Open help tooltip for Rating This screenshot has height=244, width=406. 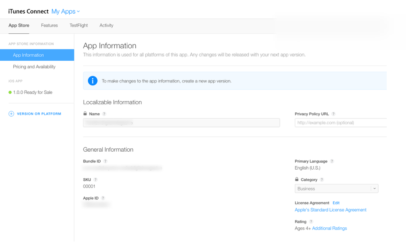tap(311, 222)
